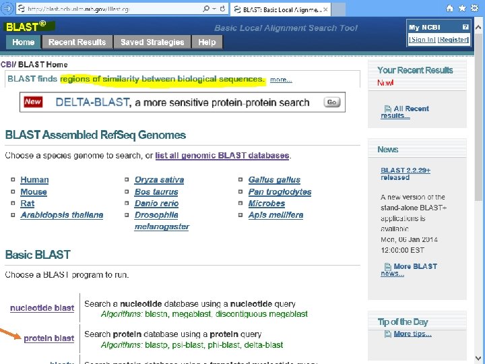Click 'Your Recent Results' heading

(415, 70)
